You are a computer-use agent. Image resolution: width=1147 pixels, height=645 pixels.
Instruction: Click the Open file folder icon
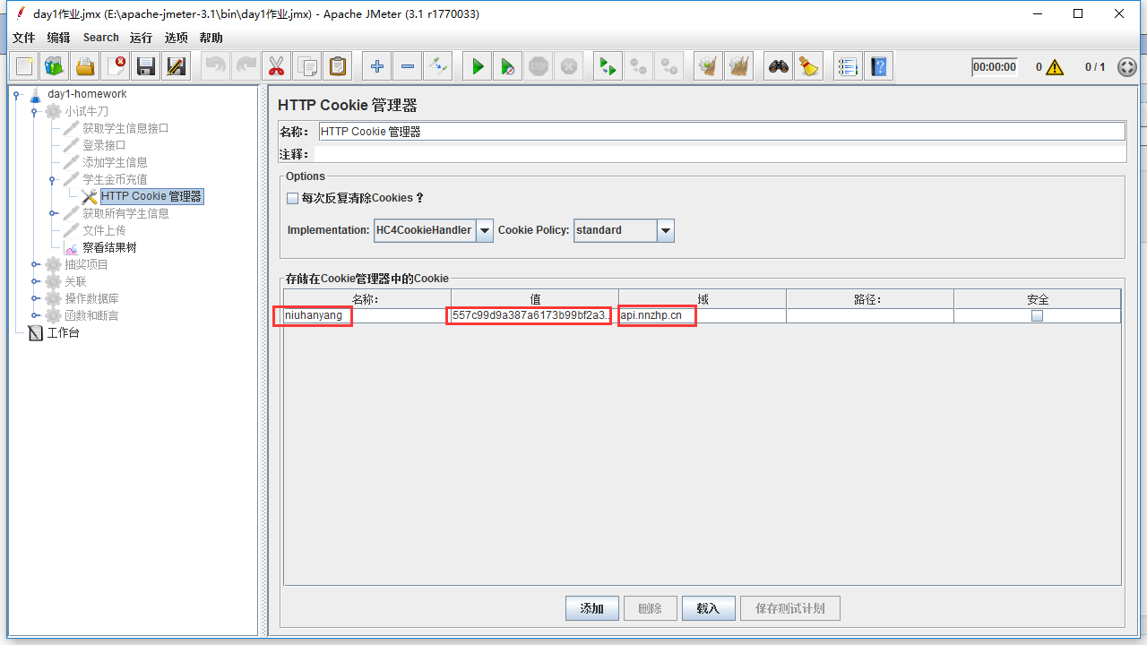tap(85, 66)
